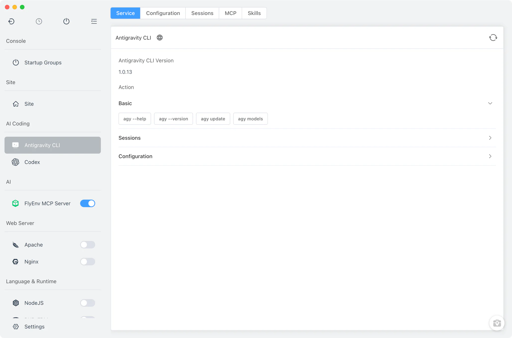Enable the Nginx service toggle
Image resolution: width=512 pixels, height=338 pixels.
pos(87,262)
